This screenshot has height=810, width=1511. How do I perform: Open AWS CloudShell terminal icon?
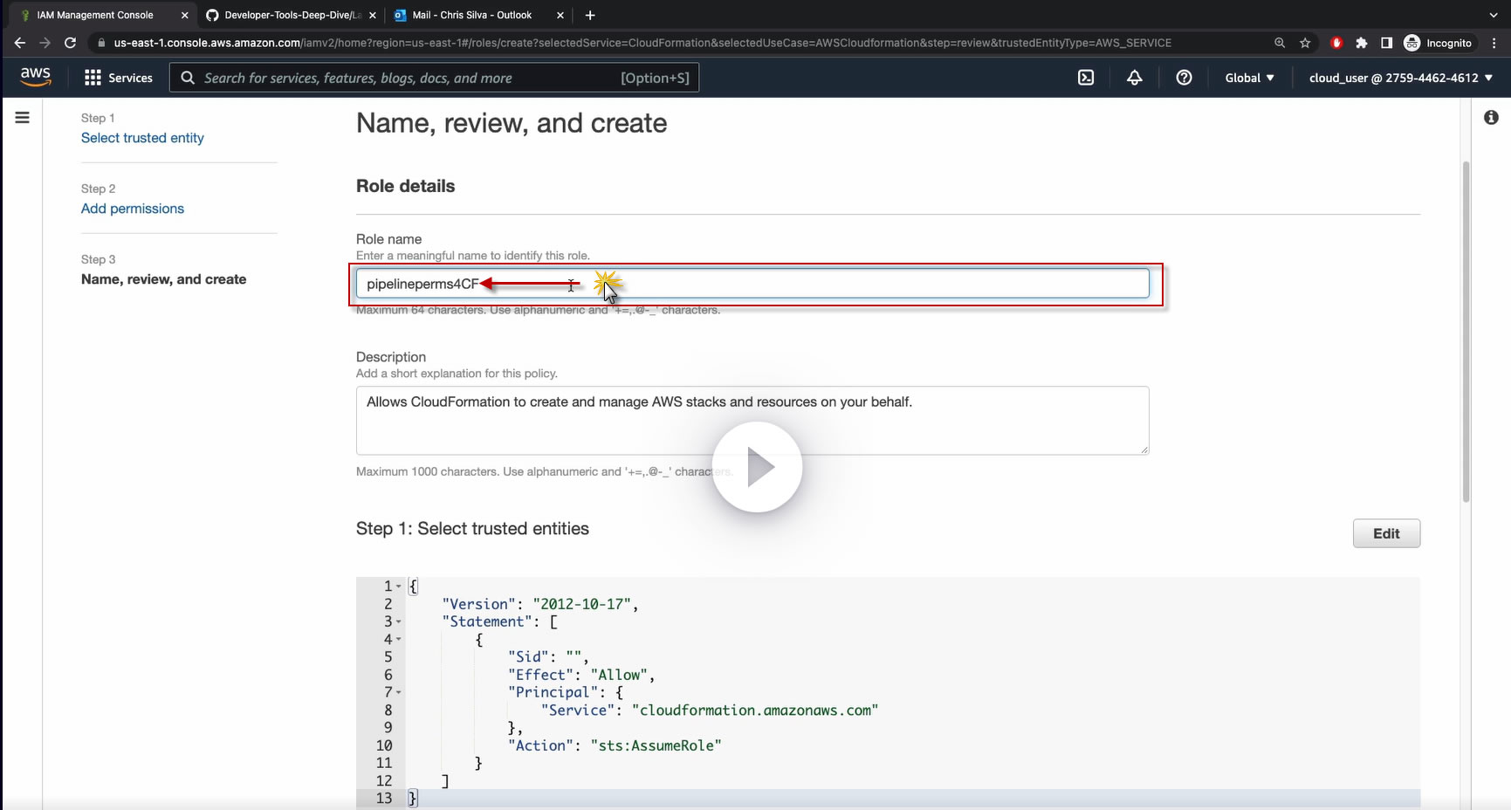click(x=1086, y=78)
